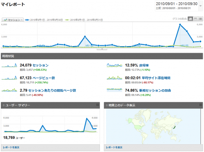This screenshot has width=204, height=152.
Task: Click the 24,079 sessions value
Action: (x=26, y=65)
